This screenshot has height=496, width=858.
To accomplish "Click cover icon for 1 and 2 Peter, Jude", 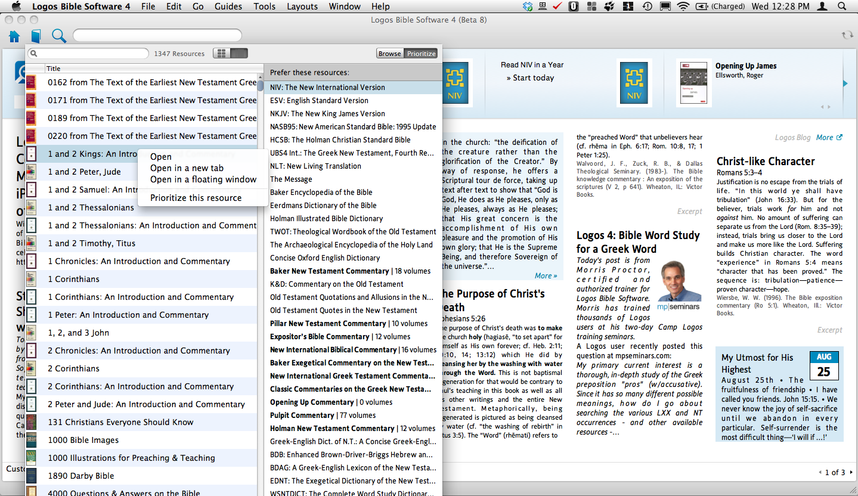I will click(31, 172).
